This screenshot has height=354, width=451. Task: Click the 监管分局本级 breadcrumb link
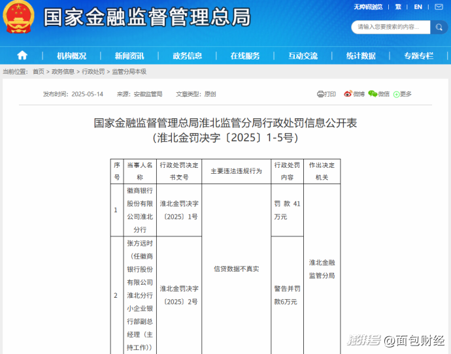click(x=129, y=72)
